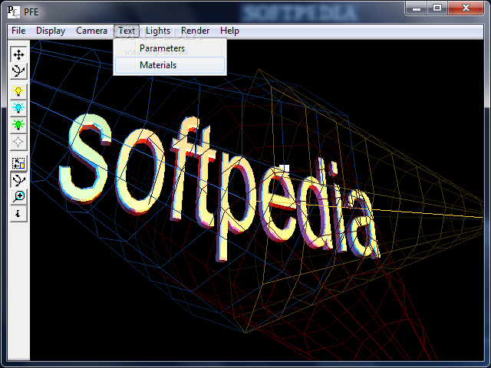
Task: Select the move (four-arrow) tool
Action: pos(18,54)
